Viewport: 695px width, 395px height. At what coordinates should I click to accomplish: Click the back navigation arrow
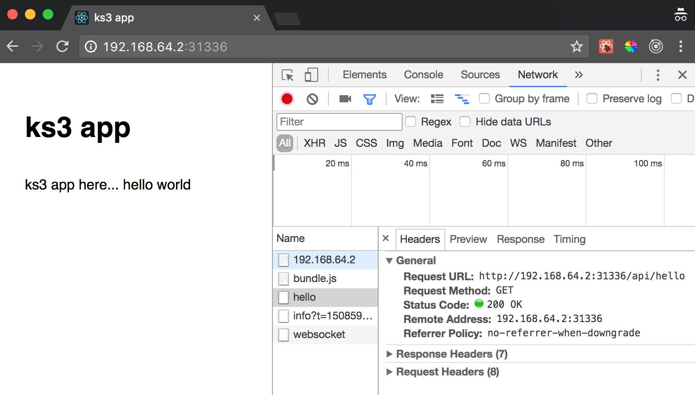click(x=12, y=46)
